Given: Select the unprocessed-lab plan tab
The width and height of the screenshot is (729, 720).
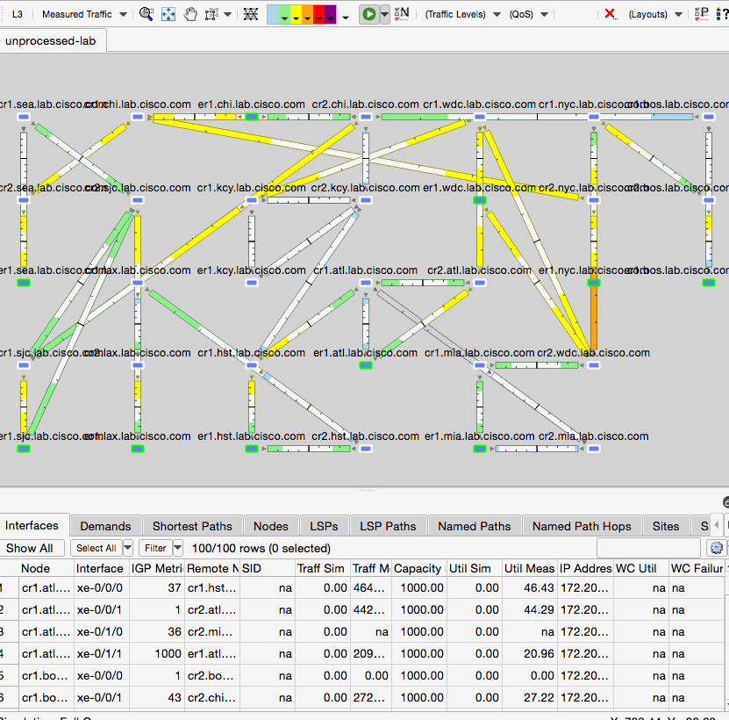Looking at the screenshot, I should click(x=51, y=40).
